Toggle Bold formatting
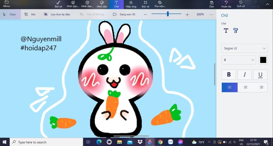The height and width of the screenshot is (146, 273). coord(229,75)
